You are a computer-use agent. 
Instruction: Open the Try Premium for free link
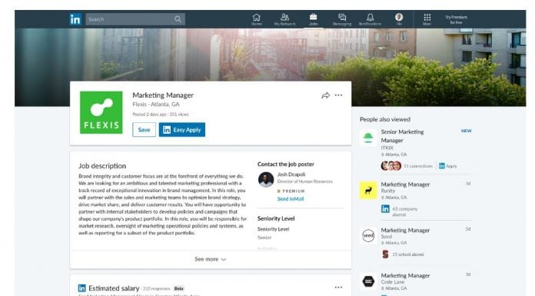pos(456,19)
